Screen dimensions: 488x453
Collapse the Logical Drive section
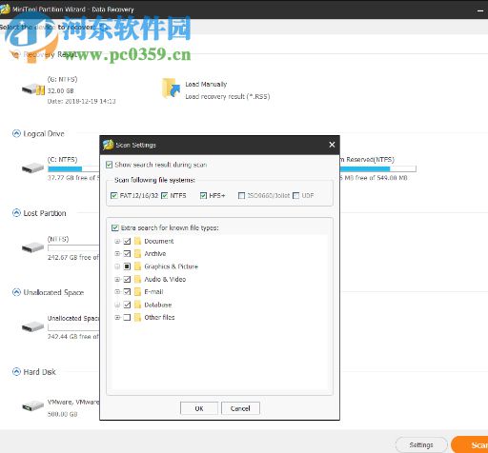(x=16, y=133)
